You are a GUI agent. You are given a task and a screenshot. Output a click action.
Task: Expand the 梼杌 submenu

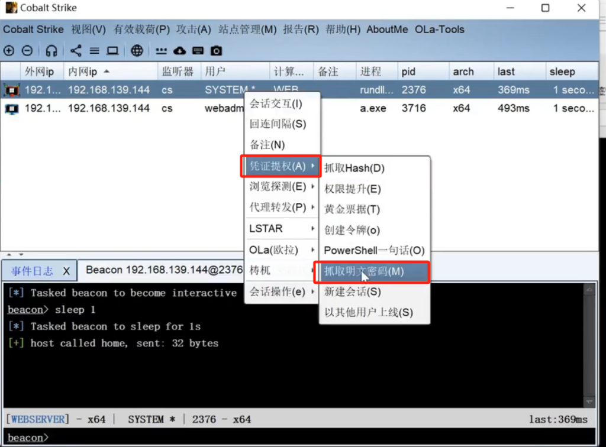(282, 270)
